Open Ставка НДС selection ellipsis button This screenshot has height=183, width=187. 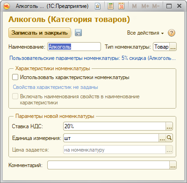pos(169,126)
